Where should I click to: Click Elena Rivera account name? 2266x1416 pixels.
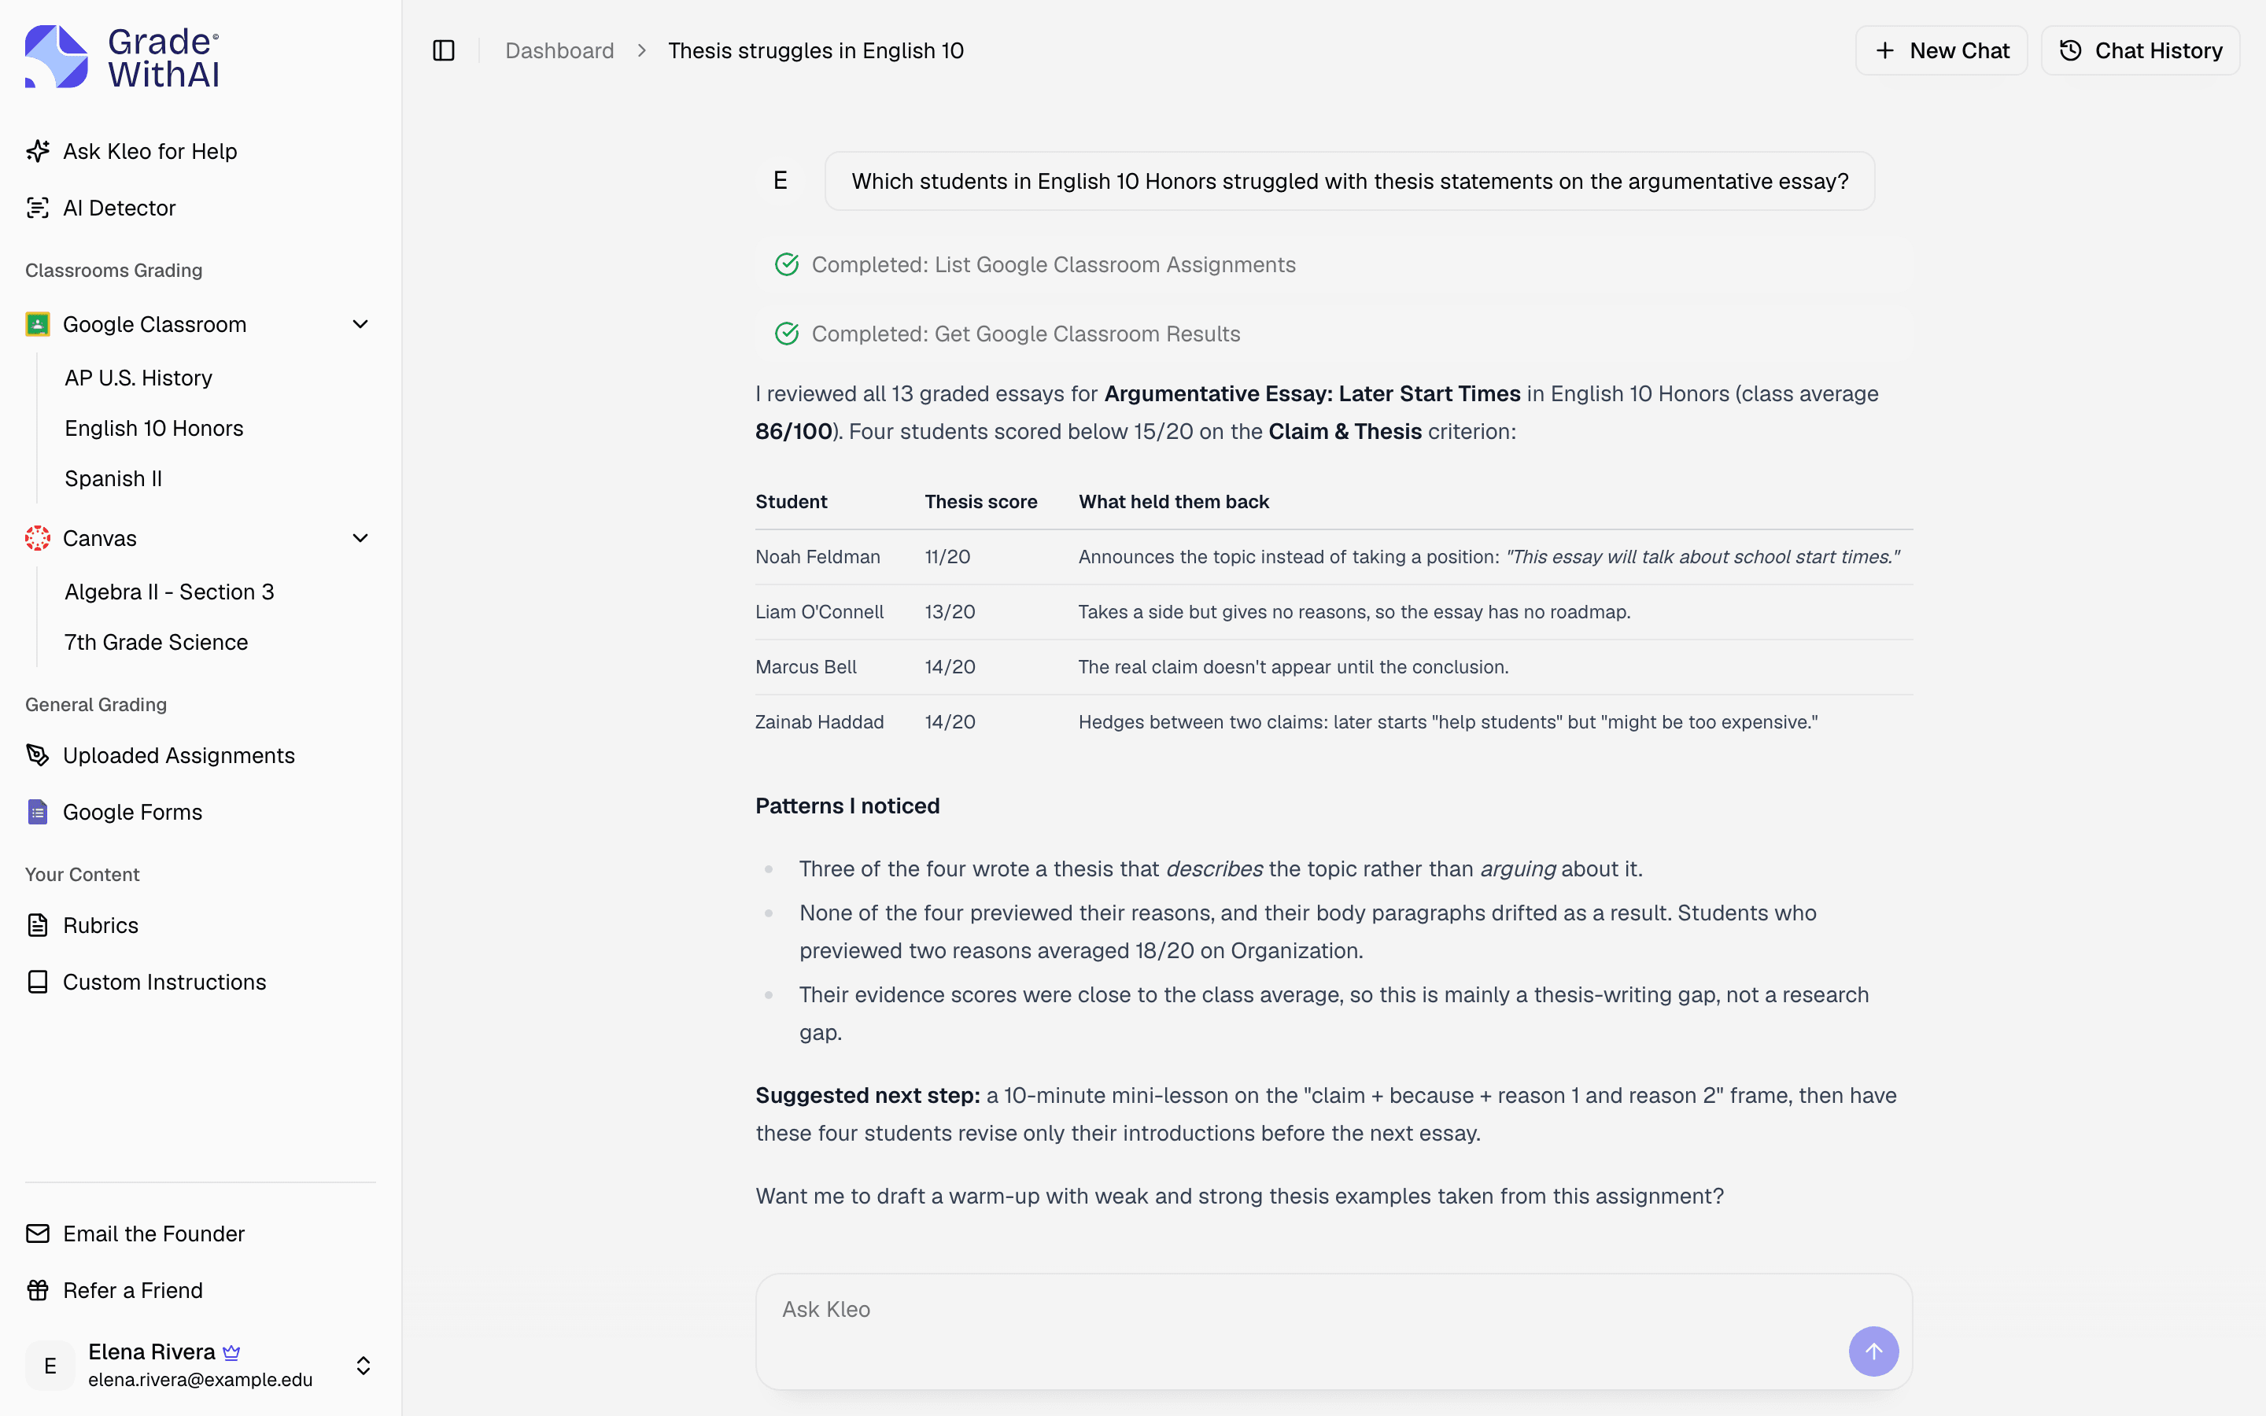pyautogui.click(x=152, y=1351)
